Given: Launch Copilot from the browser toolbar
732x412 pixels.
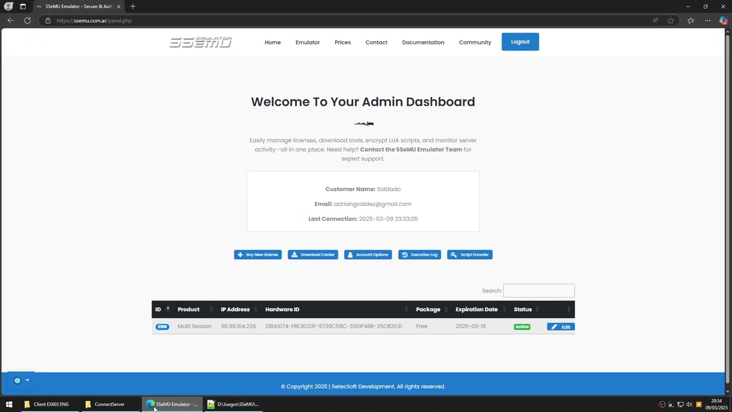Looking at the screenshot, I should coord(723,21).
